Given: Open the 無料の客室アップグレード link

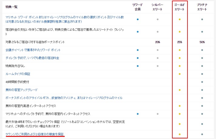Looking at the screenshot, I should coord(22,90).
